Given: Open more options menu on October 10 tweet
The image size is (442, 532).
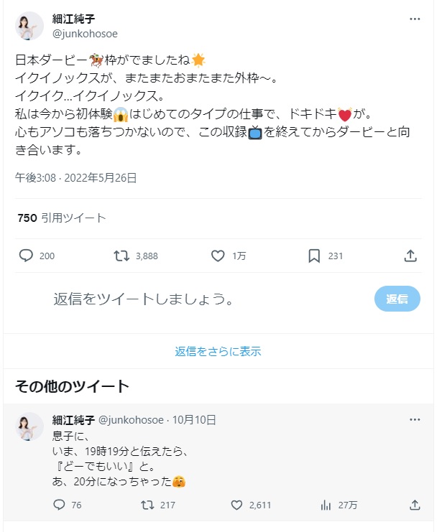Looking at the screenshot, I should [x=415, y=419].
